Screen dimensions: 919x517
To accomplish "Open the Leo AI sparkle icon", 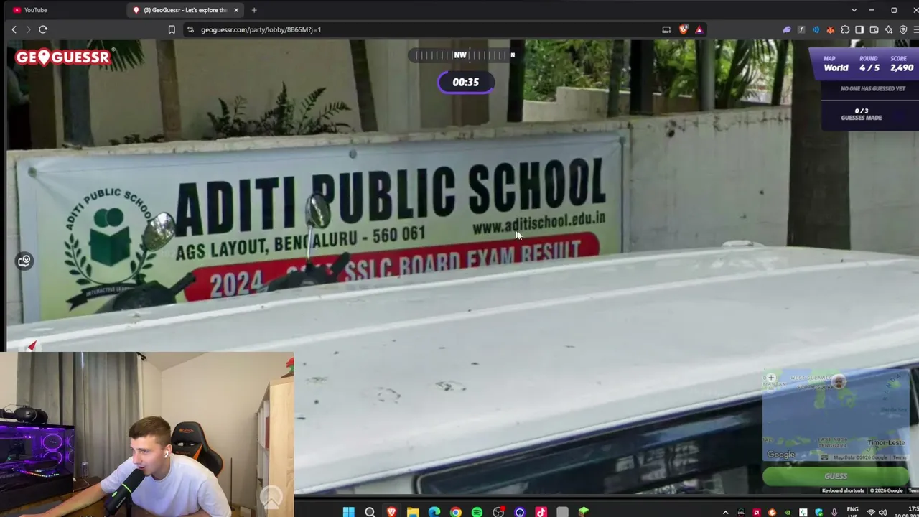I will tap(889, 29).
